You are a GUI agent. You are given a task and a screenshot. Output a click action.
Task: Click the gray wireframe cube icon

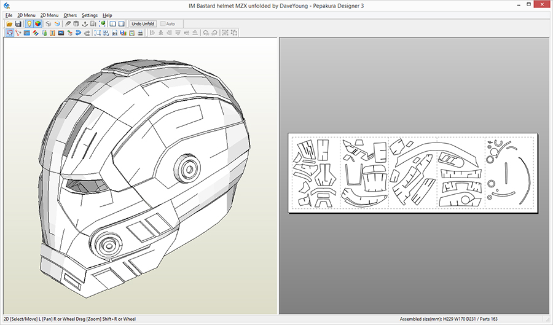49,24
